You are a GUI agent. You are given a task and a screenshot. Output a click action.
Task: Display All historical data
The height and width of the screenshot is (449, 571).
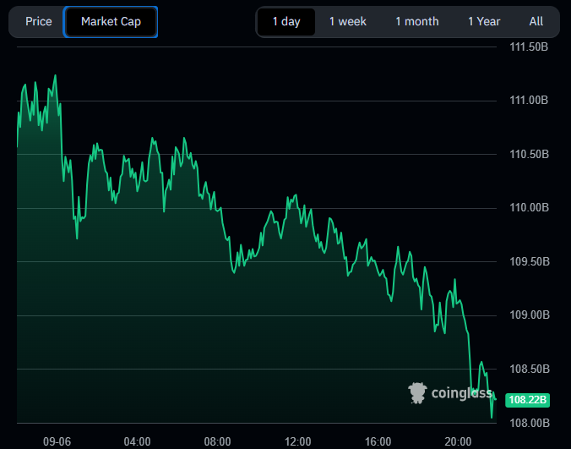click(x=536, y=22)
